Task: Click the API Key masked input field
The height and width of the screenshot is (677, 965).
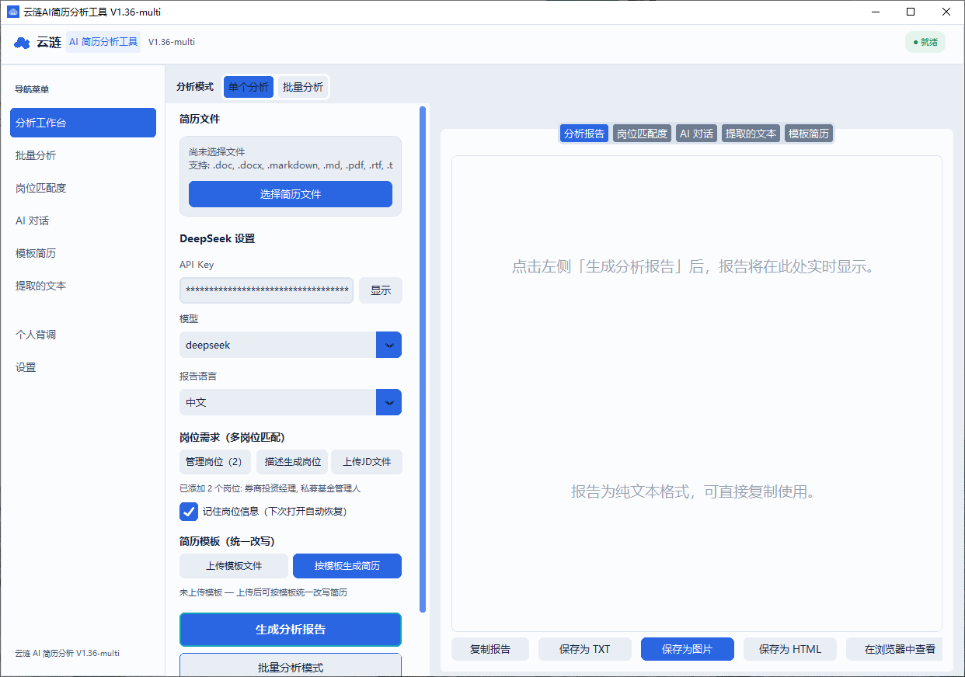Action: pyautogui.click(x=267, y=290)
